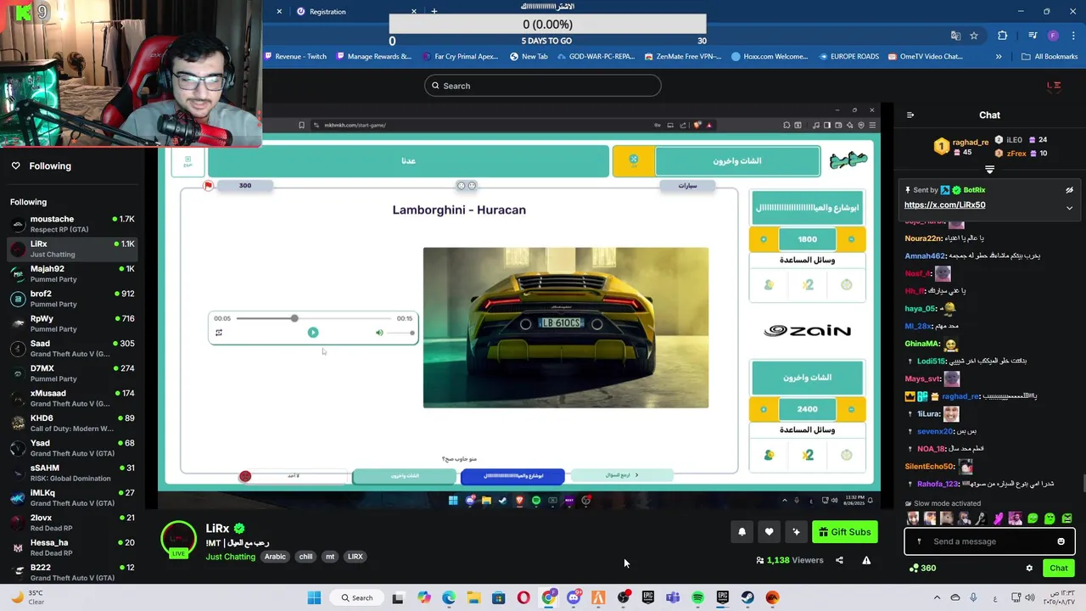Open Steam from the taskbar
This screenshot has width=1086, height=611.
(747, 597)
